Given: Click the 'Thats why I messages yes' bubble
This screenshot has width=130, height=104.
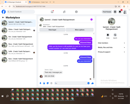Looking at the screenshot, I should (53, 72).
